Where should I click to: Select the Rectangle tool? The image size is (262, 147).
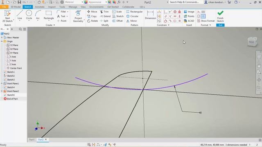[49, 16]
